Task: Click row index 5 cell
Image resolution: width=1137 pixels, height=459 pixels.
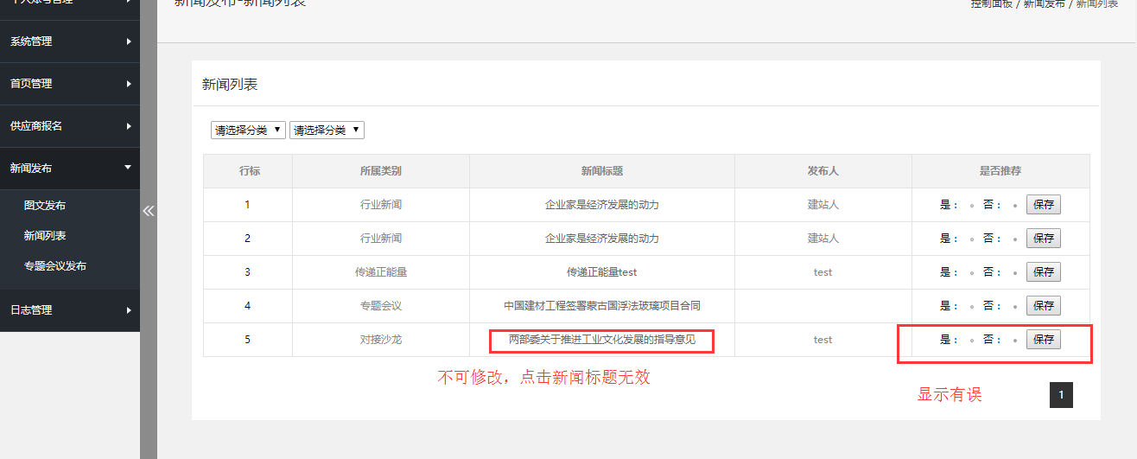Action: coord(247,340)
